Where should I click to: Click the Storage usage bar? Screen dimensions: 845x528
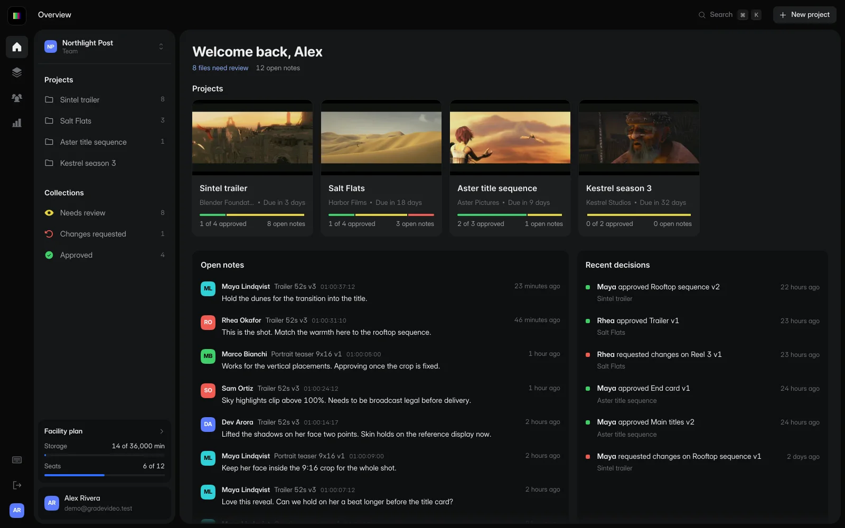point(105,455)
